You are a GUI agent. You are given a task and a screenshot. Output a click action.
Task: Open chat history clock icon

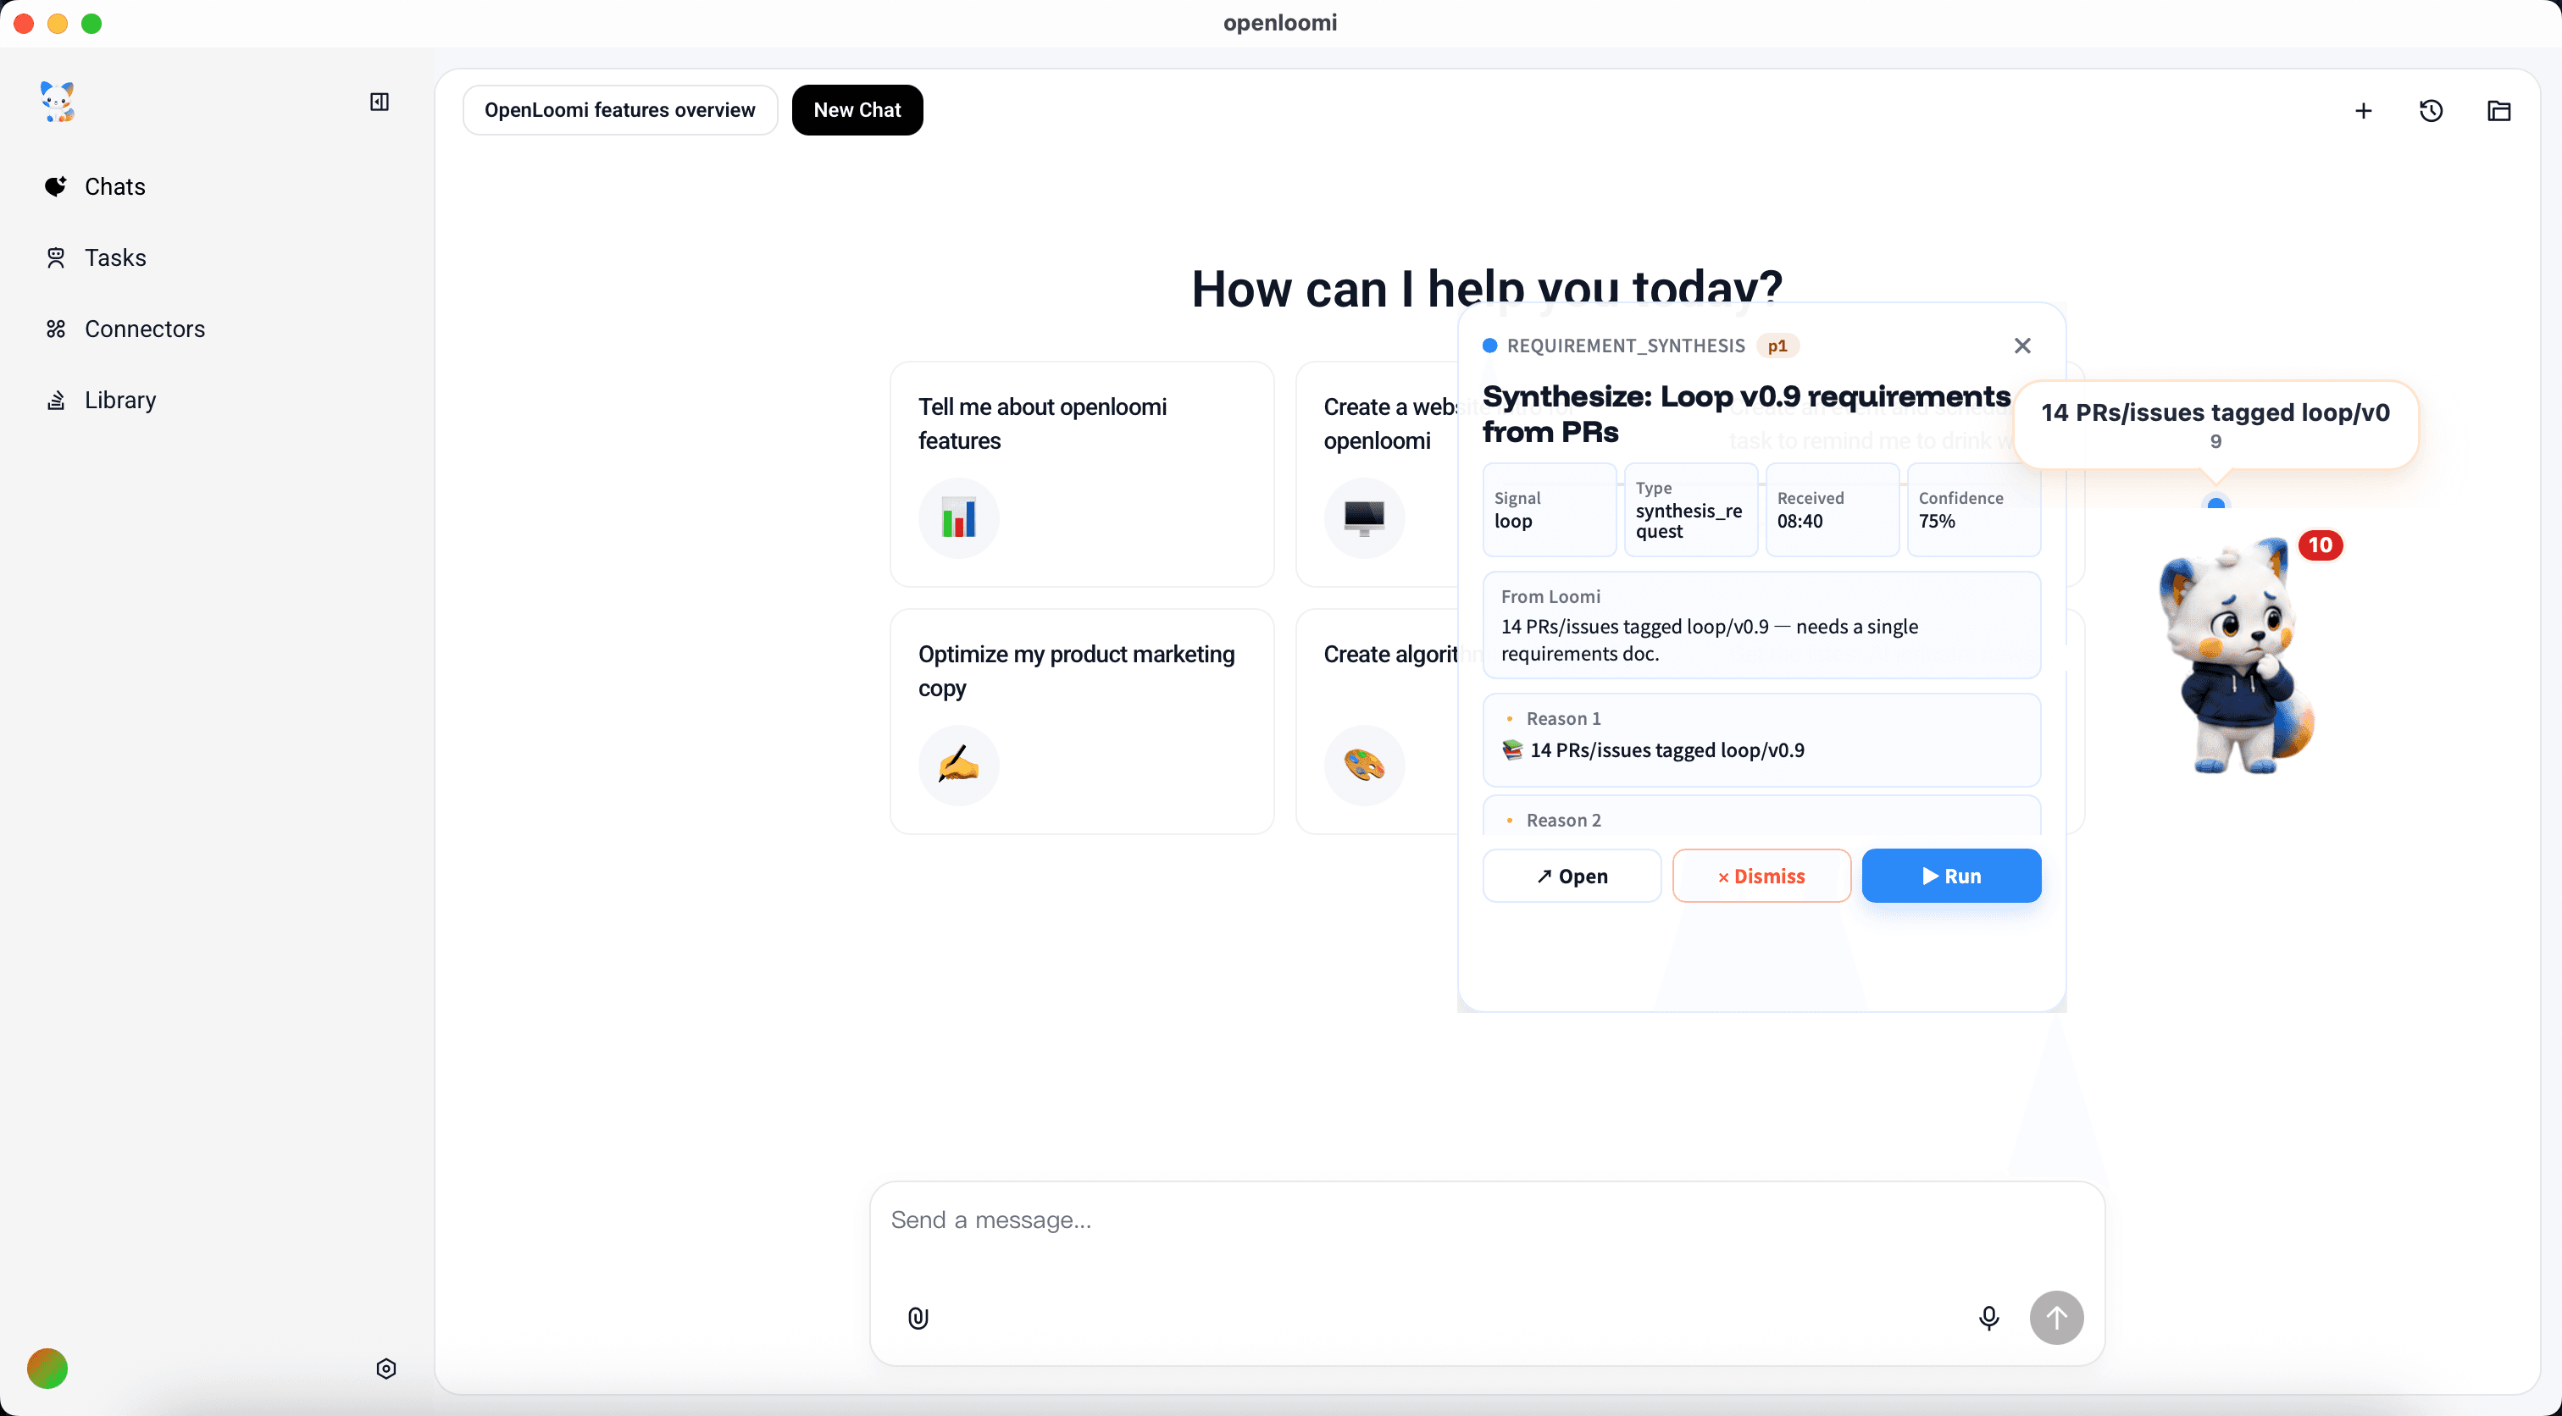click(2431, 110)
